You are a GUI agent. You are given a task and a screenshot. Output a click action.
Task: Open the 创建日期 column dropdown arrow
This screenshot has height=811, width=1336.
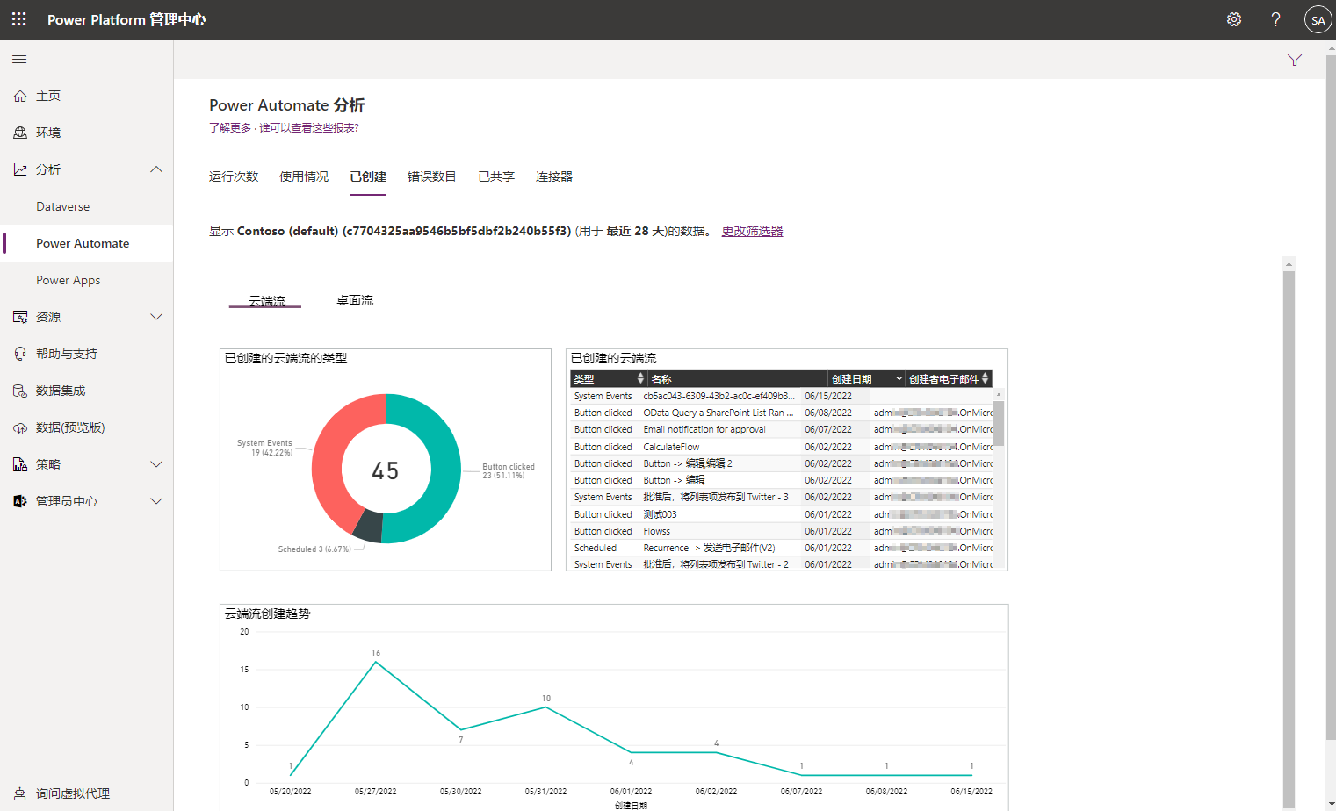point(899,378)
